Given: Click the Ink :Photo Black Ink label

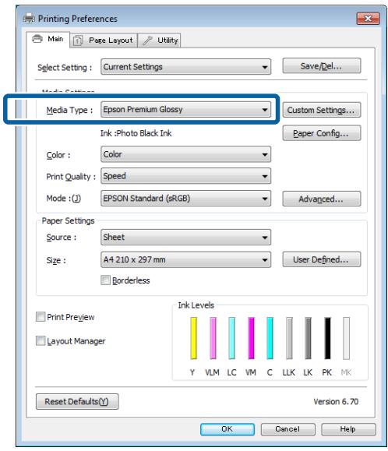Looking at the screenshot, I should [x=136, y=133].
